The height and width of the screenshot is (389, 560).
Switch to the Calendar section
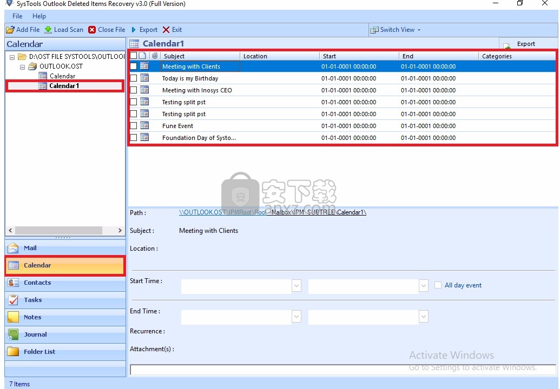[65, 265]
